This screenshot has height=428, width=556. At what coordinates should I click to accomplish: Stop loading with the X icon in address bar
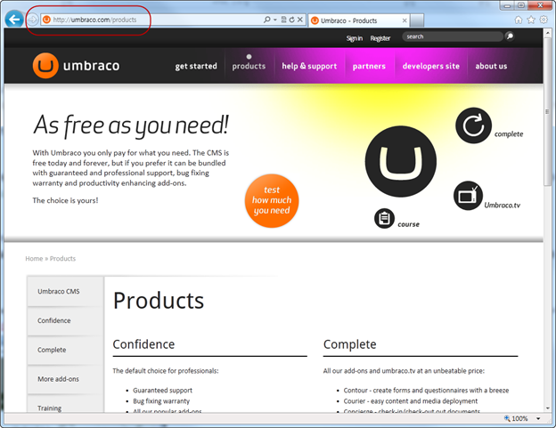pyautogui.click(x=300, y=20)
